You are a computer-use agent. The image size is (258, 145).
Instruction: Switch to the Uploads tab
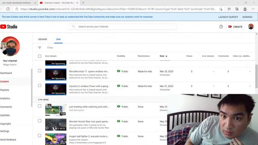(x=42, y=39)
